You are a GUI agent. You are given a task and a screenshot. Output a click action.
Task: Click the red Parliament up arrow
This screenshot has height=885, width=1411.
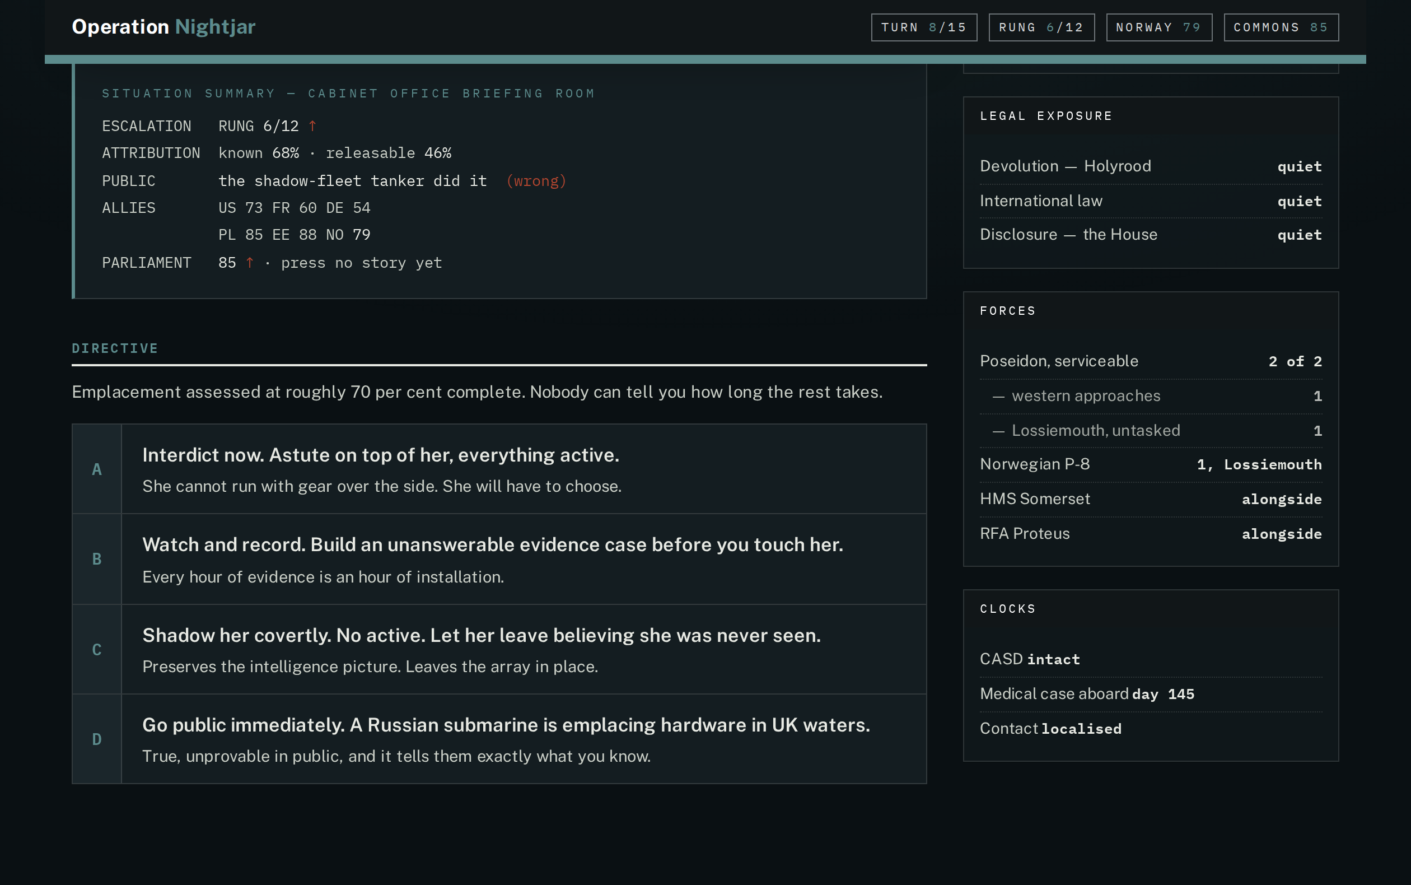point(250,263)
